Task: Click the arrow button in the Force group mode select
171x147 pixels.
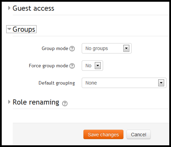Action: coord(98,66)
